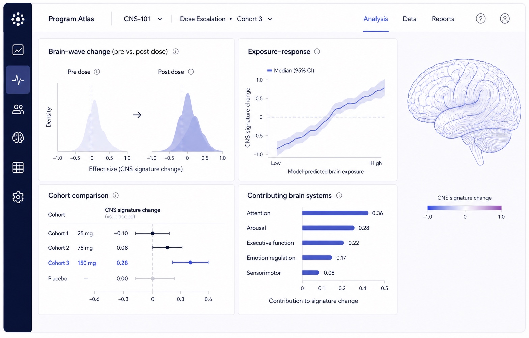Click the Attention label
Image resolution: width=529 pixels, height=338 pixels.
click(x=258, y=213)
